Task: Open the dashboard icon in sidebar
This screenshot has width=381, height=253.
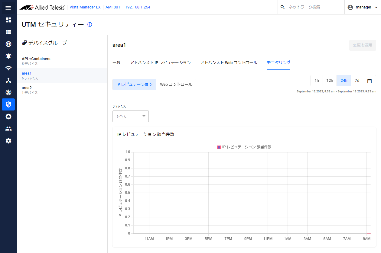Action: pos(8,20)
